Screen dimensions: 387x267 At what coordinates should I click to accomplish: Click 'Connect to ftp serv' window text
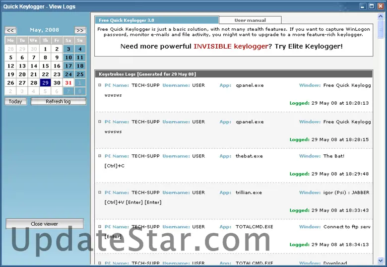[x=347, y=226]
